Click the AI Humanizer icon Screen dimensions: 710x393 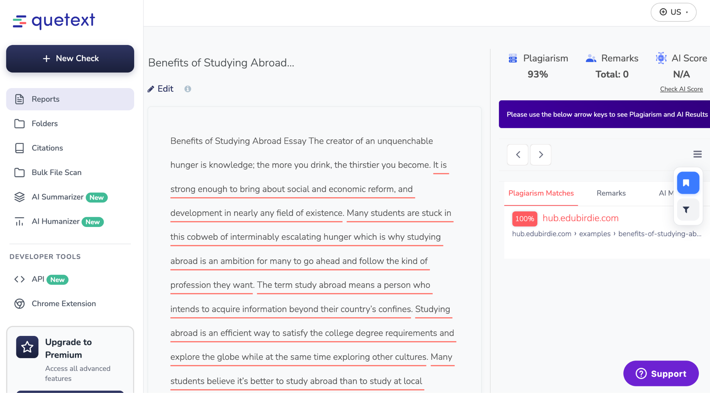pyautogui.click(x=19, y=221)
